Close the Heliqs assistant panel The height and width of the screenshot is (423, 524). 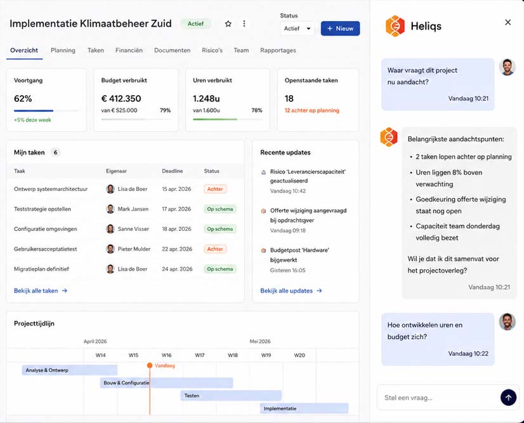508,22
